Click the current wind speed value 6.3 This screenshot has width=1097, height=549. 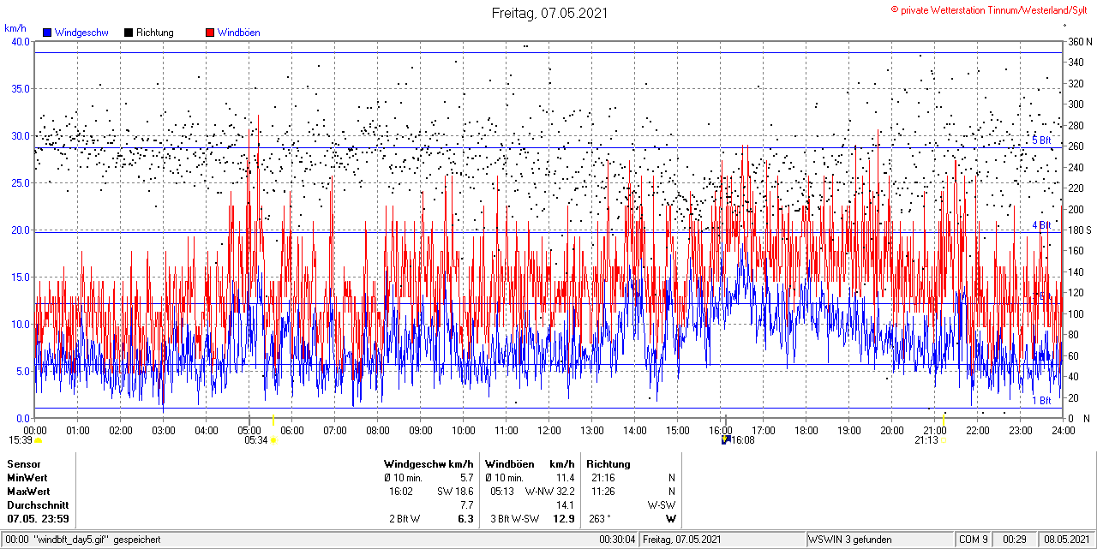click(466, 519)
